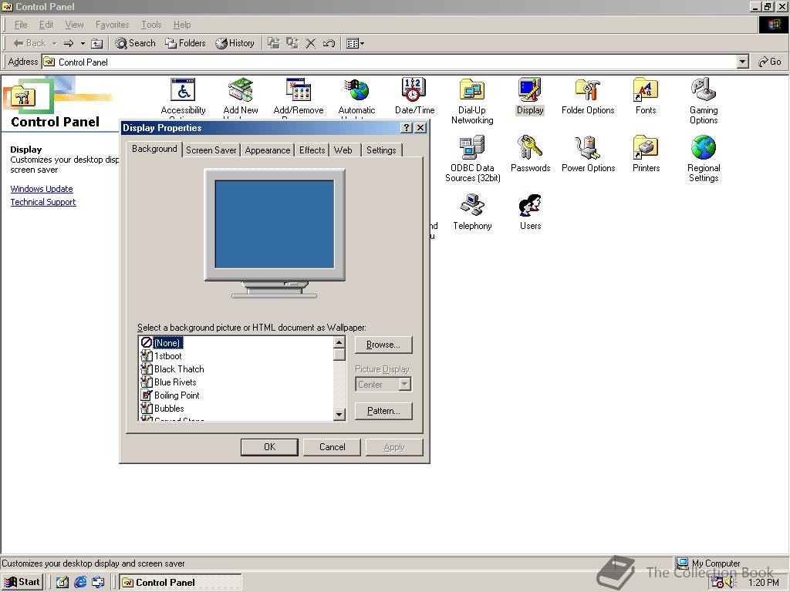Expand the Address bar dropdown
The width and height of the screenshot is (790, 592).
pyautogui.click(x=743, y=62)
